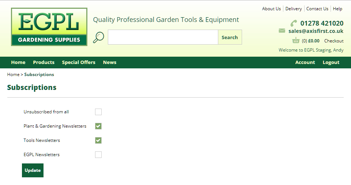
Task: Click the Quality Professional Garden Tools tagline
Action: click(166, 20)
